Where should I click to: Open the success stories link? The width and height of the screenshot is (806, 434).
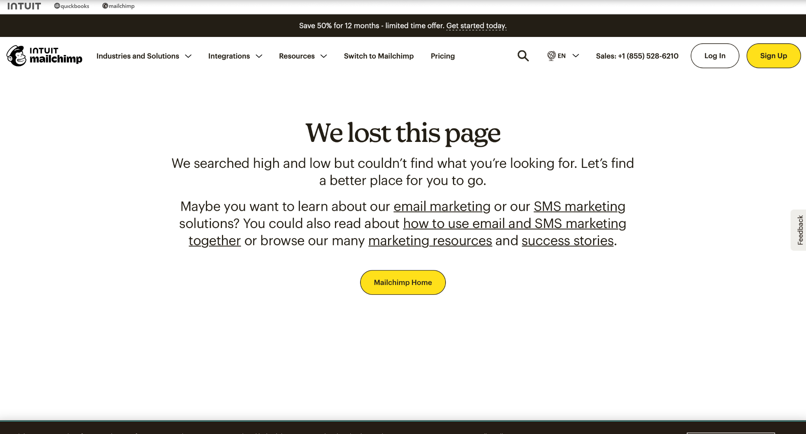568,241
